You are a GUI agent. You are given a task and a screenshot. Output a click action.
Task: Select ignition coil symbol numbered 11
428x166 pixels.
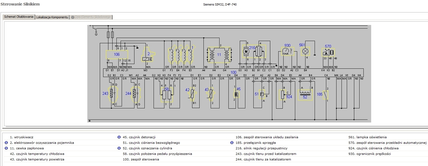point(219,54)
